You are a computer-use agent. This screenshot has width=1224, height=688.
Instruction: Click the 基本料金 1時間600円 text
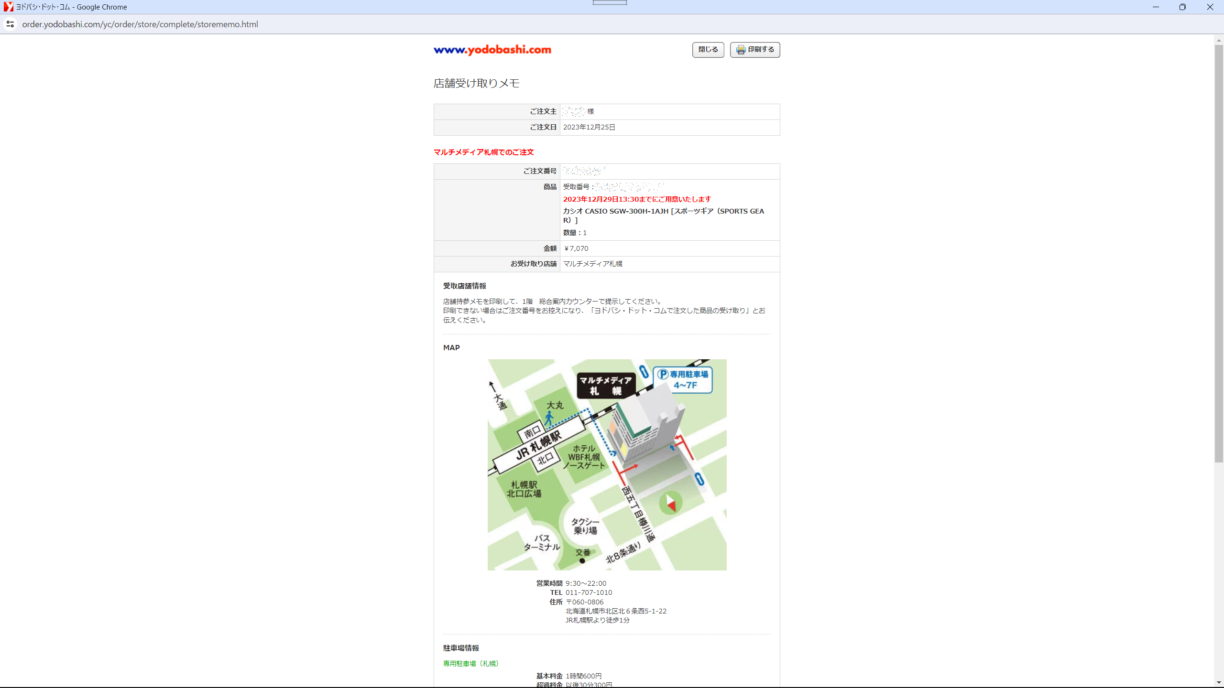tap(568, 676)
